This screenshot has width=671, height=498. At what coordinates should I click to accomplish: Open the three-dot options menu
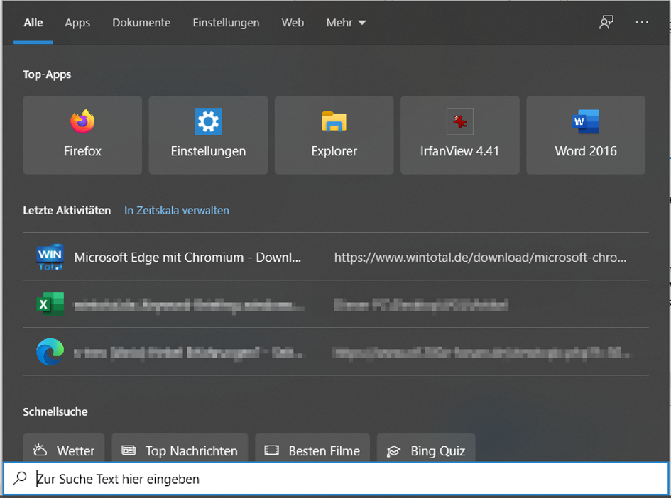(x=641, y=22)
